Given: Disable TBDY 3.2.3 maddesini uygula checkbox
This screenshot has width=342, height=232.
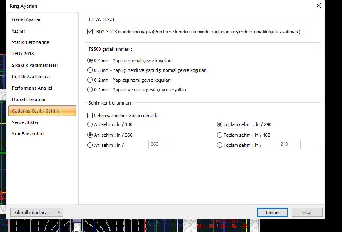Looking at the screenshot, I should (90, 32).
